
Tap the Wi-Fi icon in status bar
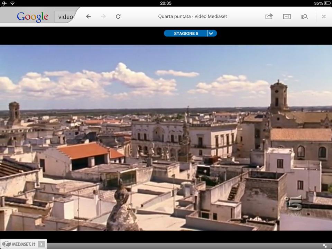(12, 3)
